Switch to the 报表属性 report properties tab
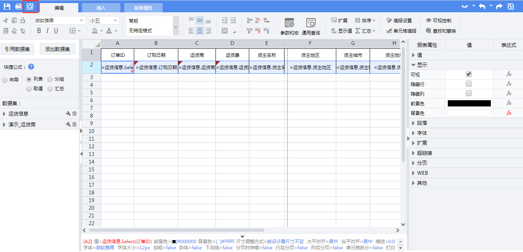This screenshot has width=523, height=252. coord(143,8)
